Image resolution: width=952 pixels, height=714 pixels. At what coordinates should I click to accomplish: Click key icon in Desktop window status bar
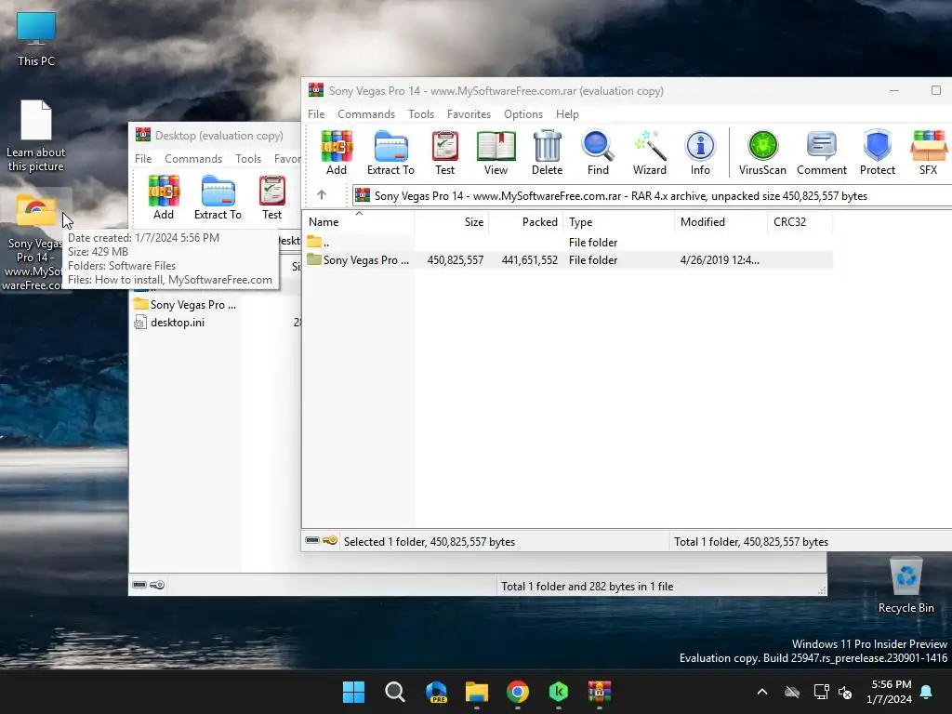[x=157, y=585]
